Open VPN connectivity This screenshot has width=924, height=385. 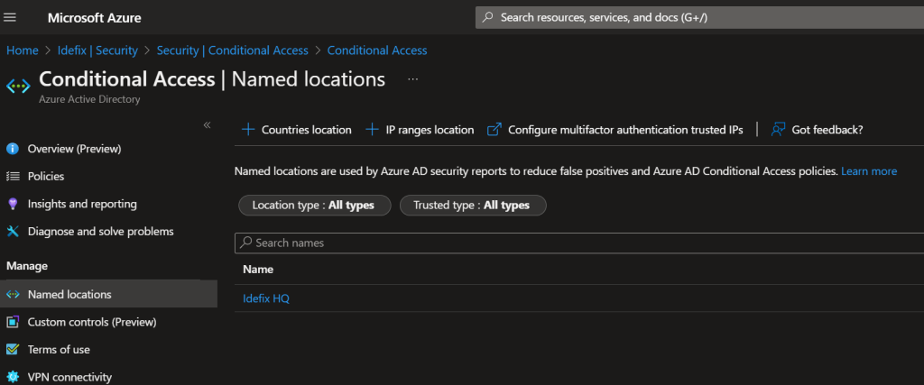pyautogui.click(x=69, y=377)
